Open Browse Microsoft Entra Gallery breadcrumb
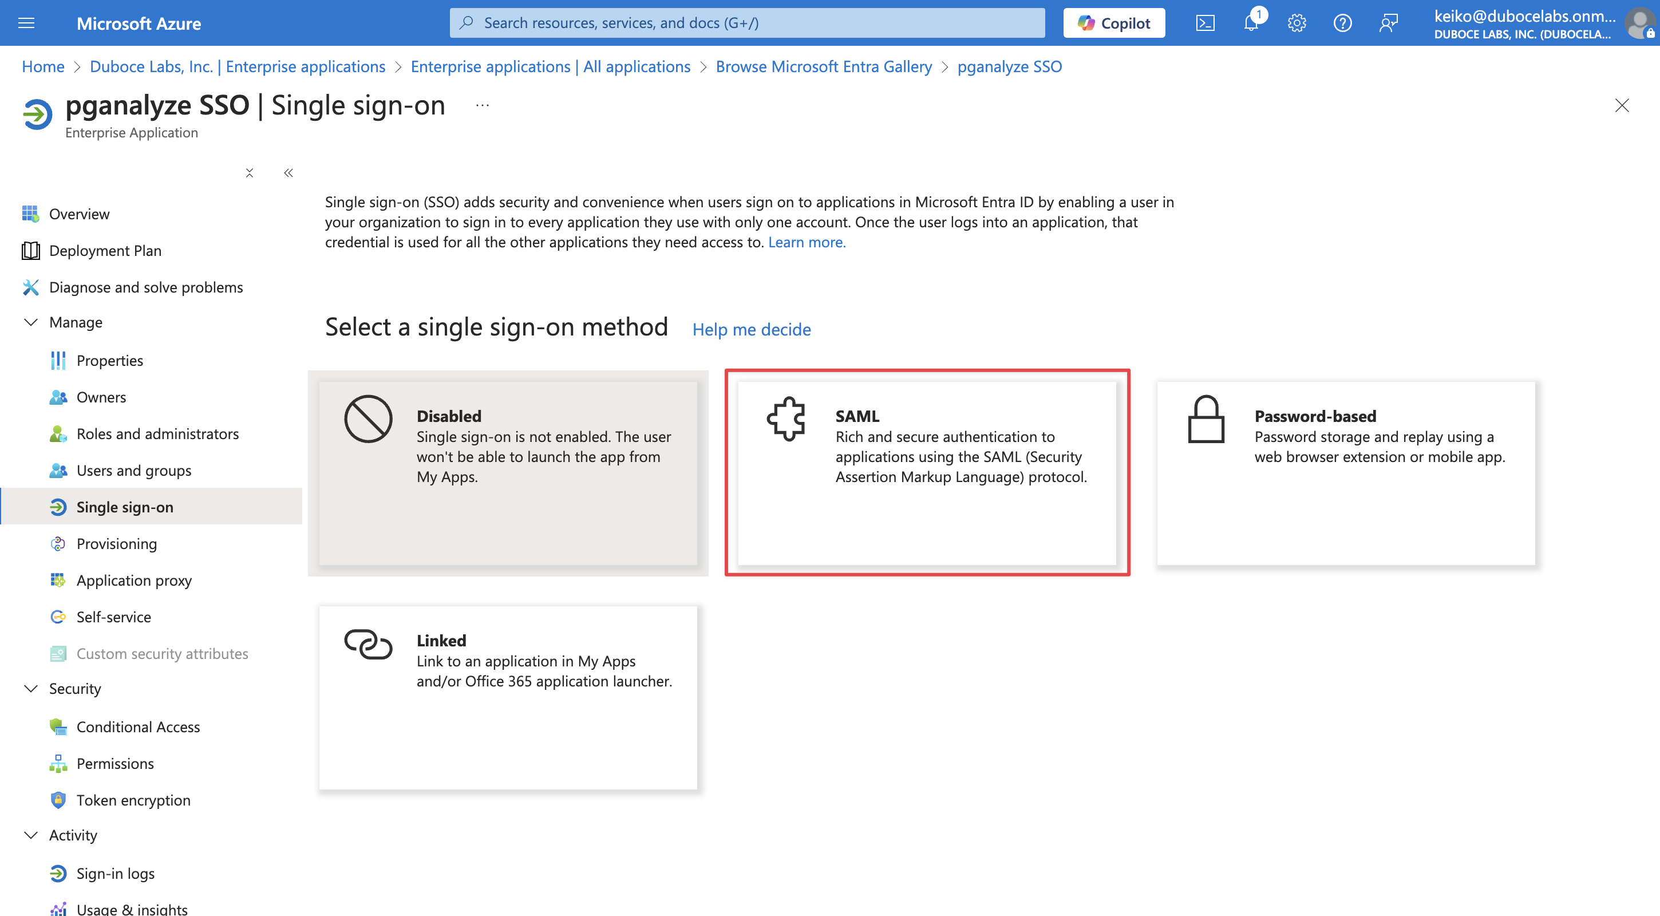Screen dimensions: 1660x916 click(824, 66)
